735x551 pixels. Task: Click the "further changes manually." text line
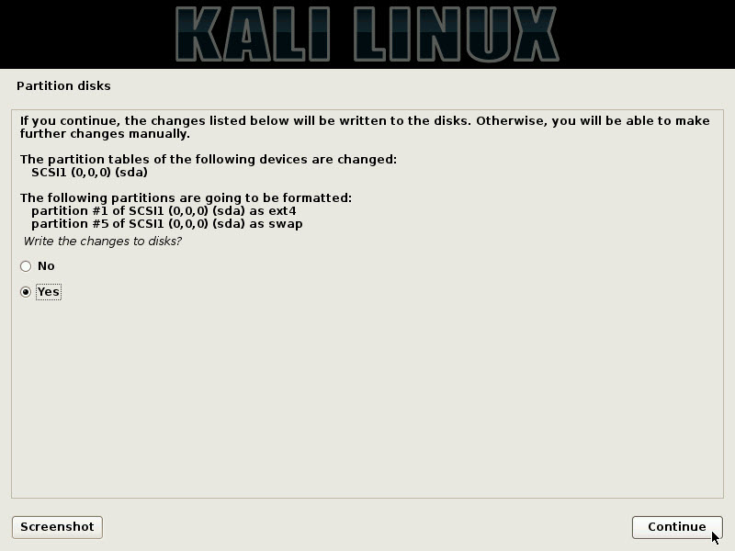(105, 134)
